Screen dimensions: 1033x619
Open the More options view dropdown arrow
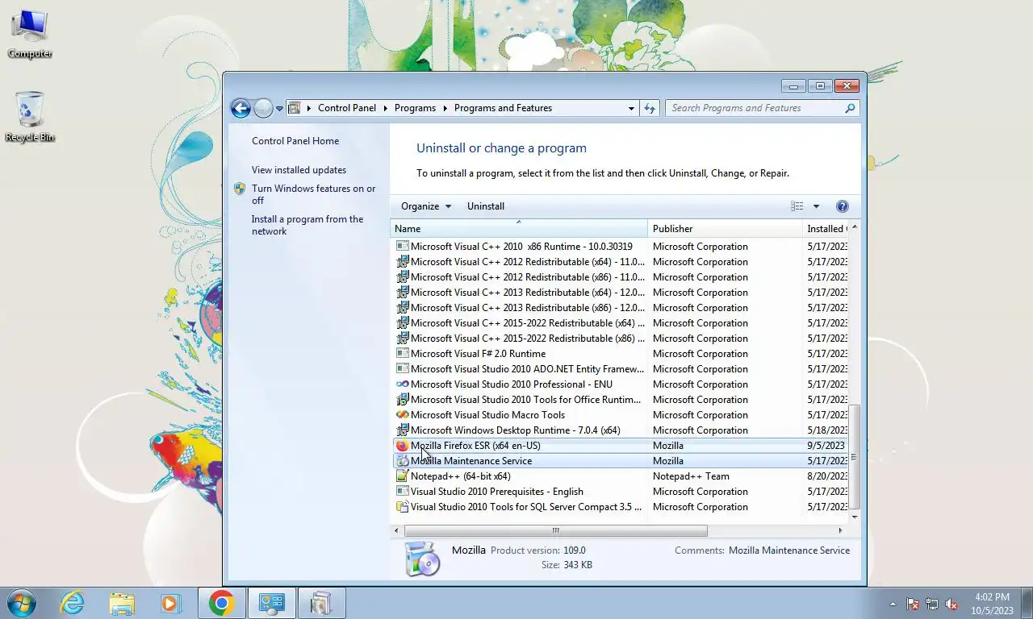[816, 206]
